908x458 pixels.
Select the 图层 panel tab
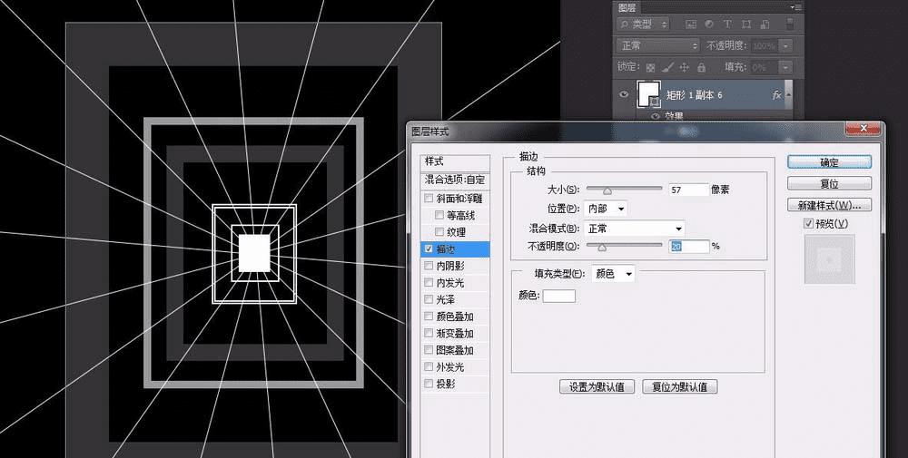click(627, 7)
